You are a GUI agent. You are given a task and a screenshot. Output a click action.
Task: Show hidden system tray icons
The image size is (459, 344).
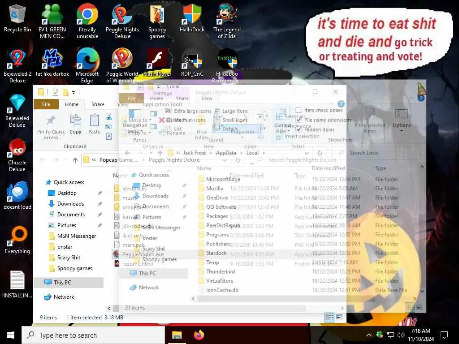coord(369,335)
